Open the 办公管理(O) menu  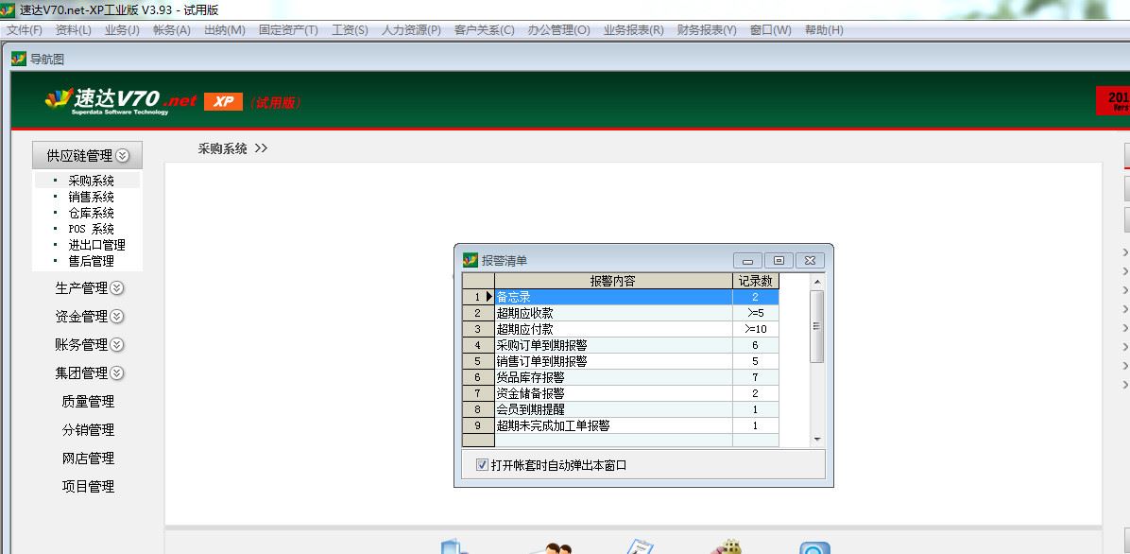558,29
